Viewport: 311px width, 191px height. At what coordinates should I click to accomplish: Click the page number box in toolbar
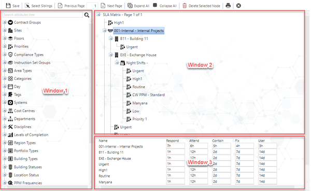click(92, 6)
